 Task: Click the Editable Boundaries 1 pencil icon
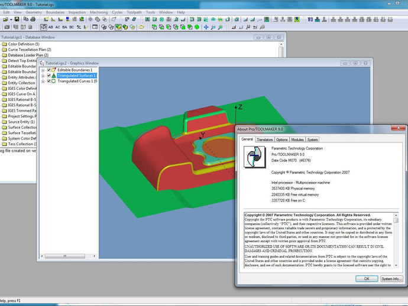pyautogui.click(x=54, y=70)
